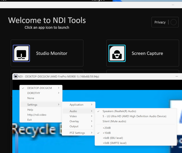Viewport: 182px width, 153px height.
Task: Click the NDI - DESKTOP-D0CGICM window title
Action: point(58,76)
